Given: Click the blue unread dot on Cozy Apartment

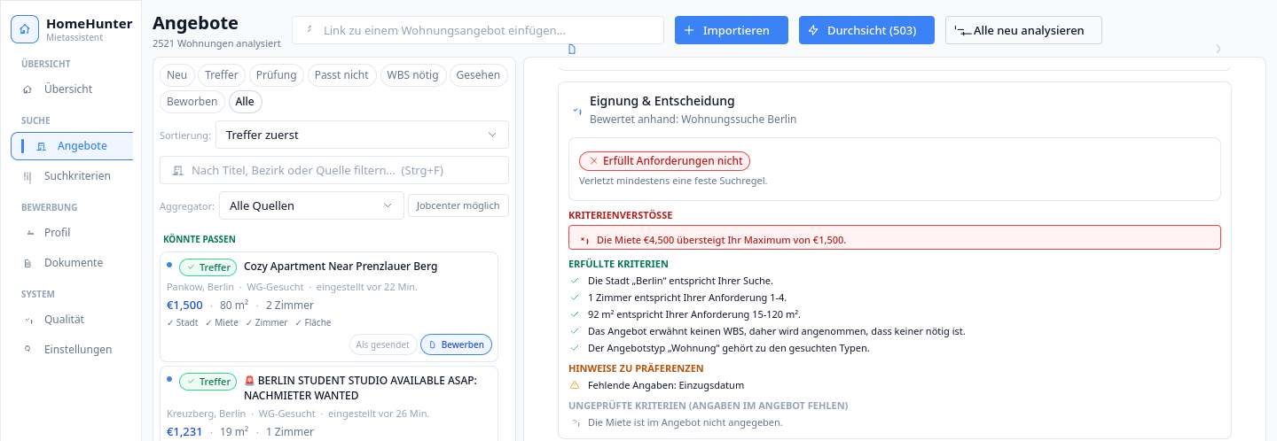Looking at the screenshot, I should point(169,264).
